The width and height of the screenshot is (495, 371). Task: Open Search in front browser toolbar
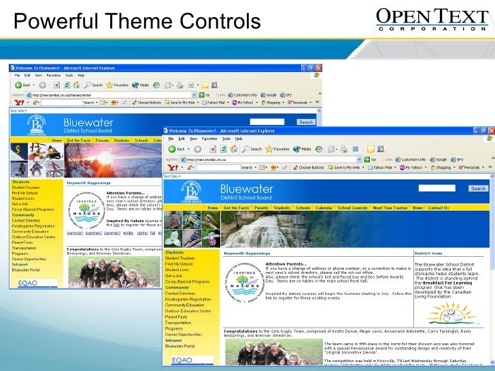[x=252, y=149]
